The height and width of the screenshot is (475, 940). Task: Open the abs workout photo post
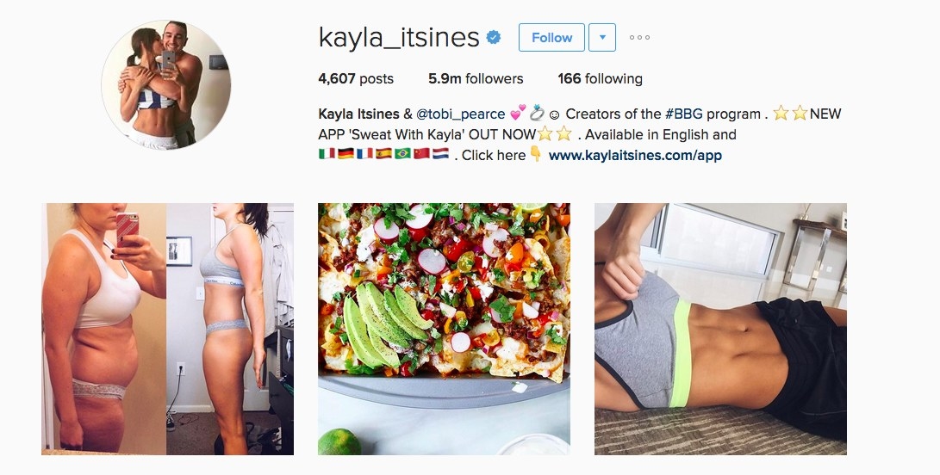[720, 329]
